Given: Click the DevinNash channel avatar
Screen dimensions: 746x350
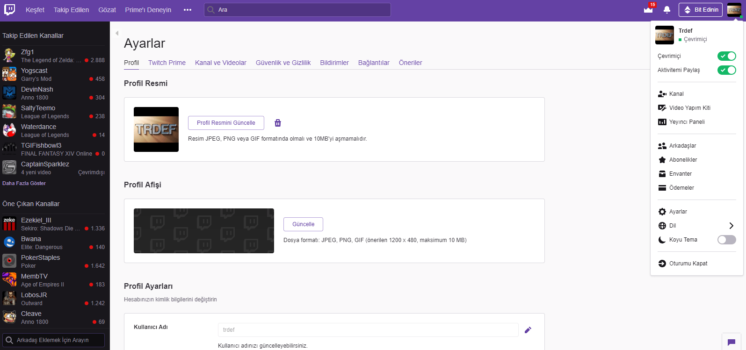Looking at the screenshot, I should 9,93.
